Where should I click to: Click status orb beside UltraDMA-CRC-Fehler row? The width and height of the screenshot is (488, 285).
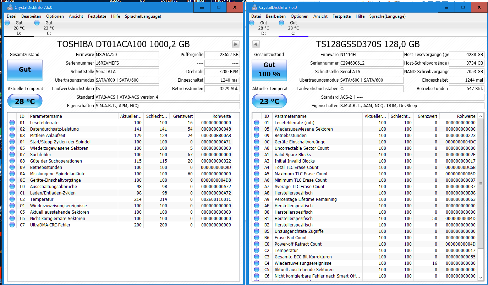click(12, 225)
